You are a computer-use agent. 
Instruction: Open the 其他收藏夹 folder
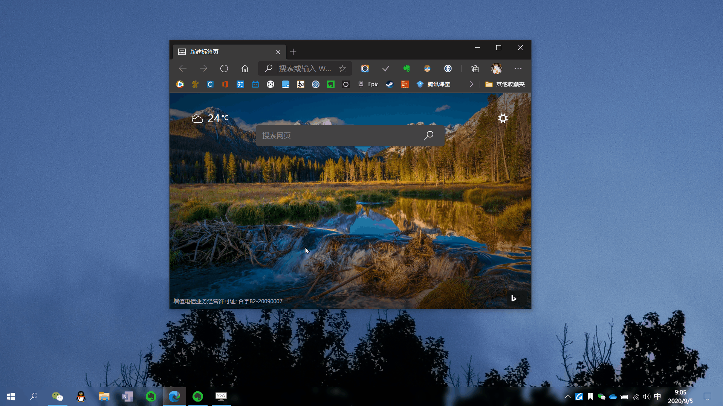(505, 84)
